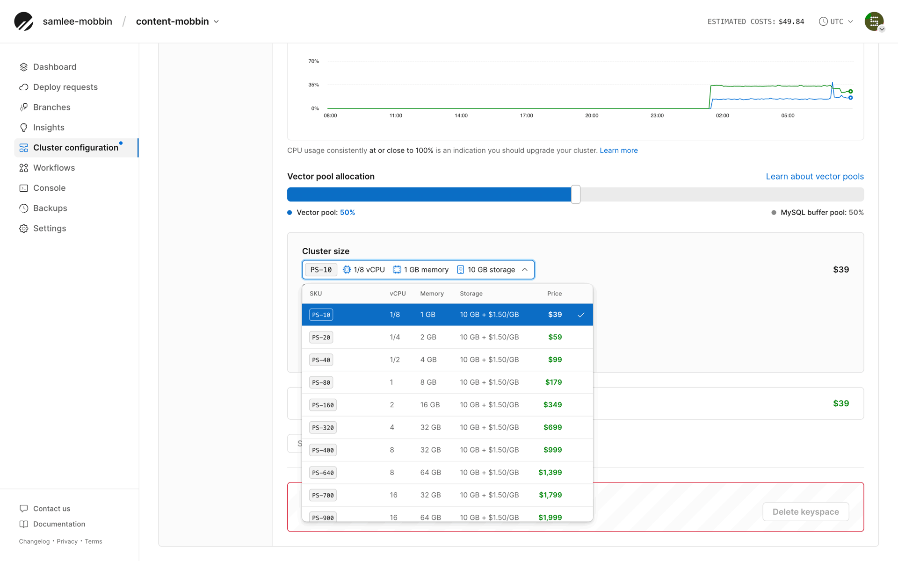
Task: Open the UTC timezone dropdown
Action: click(x=836, y=22)
